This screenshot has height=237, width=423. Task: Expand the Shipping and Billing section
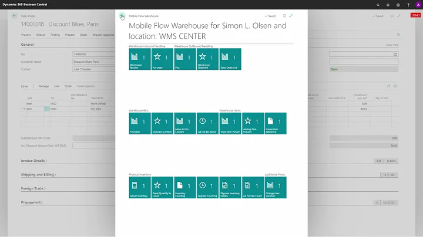[39, 174]
